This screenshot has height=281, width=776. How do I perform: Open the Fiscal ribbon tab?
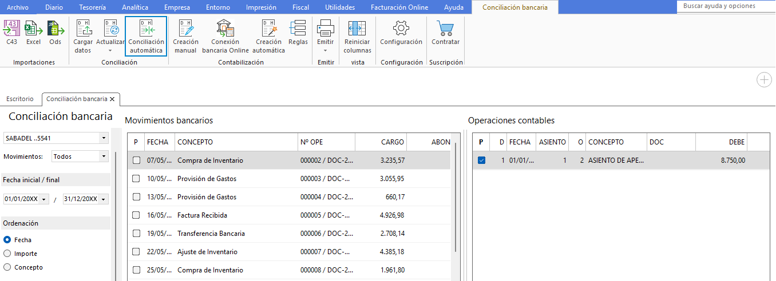coord(300,7)
